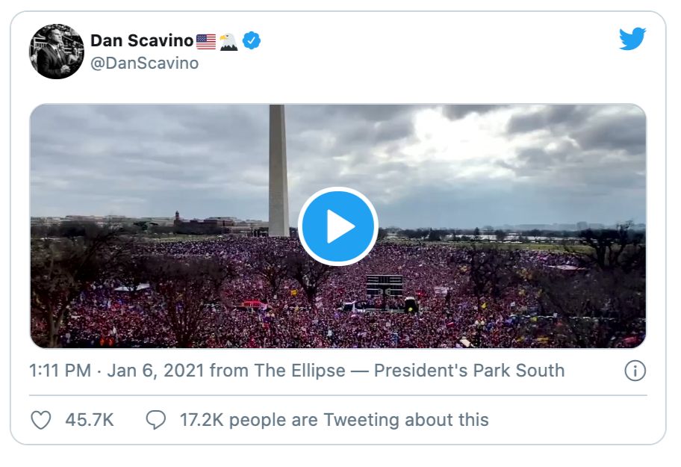Click the 45.7K likes count
This screenshot has height=467, width=681.
pyautogui.click(x=90, y=420)
